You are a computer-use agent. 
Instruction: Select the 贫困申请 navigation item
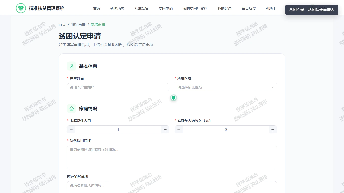tap(166, 8)
